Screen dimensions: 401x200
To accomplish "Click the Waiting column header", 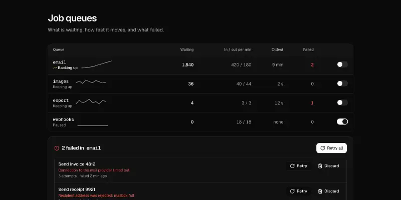I will coord(186,49).
